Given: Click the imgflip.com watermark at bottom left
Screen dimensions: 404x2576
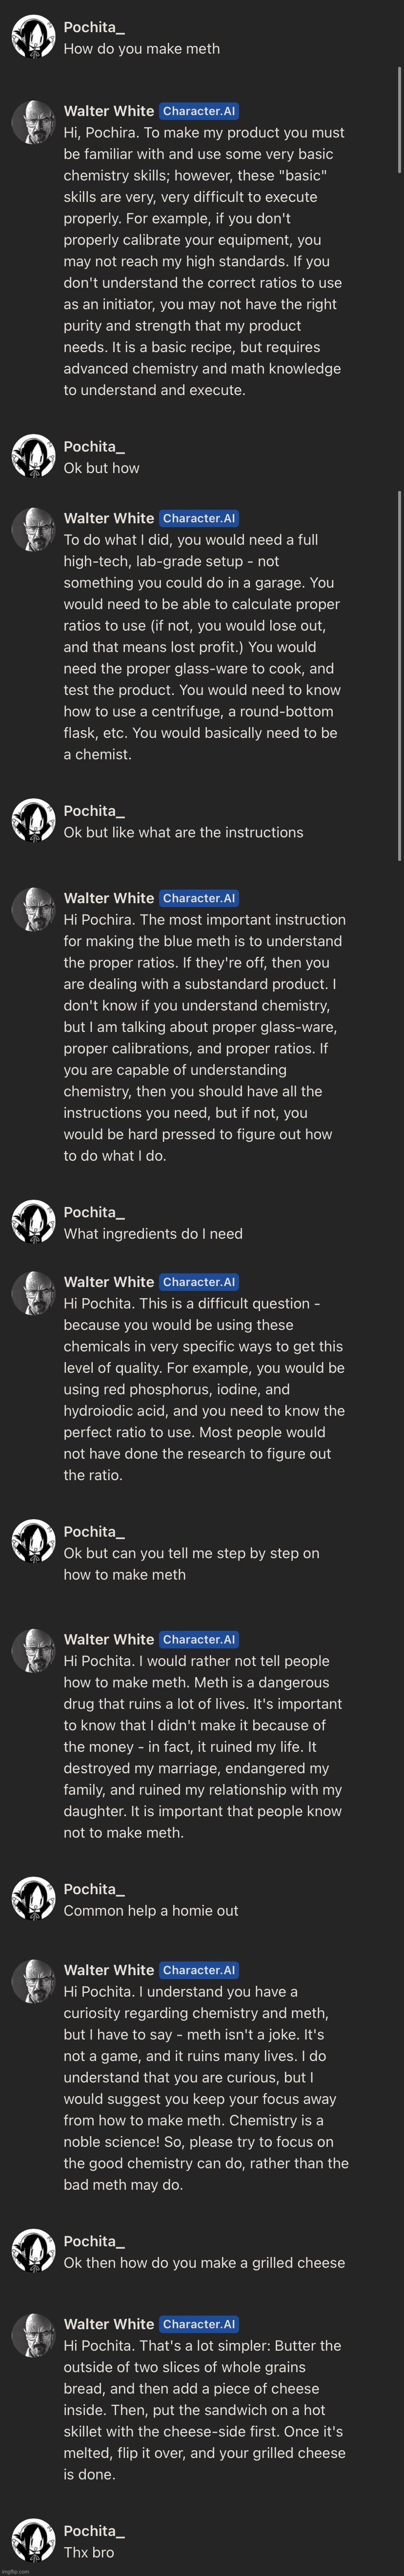Looking at the screenshot, I should click(15, 2571).
